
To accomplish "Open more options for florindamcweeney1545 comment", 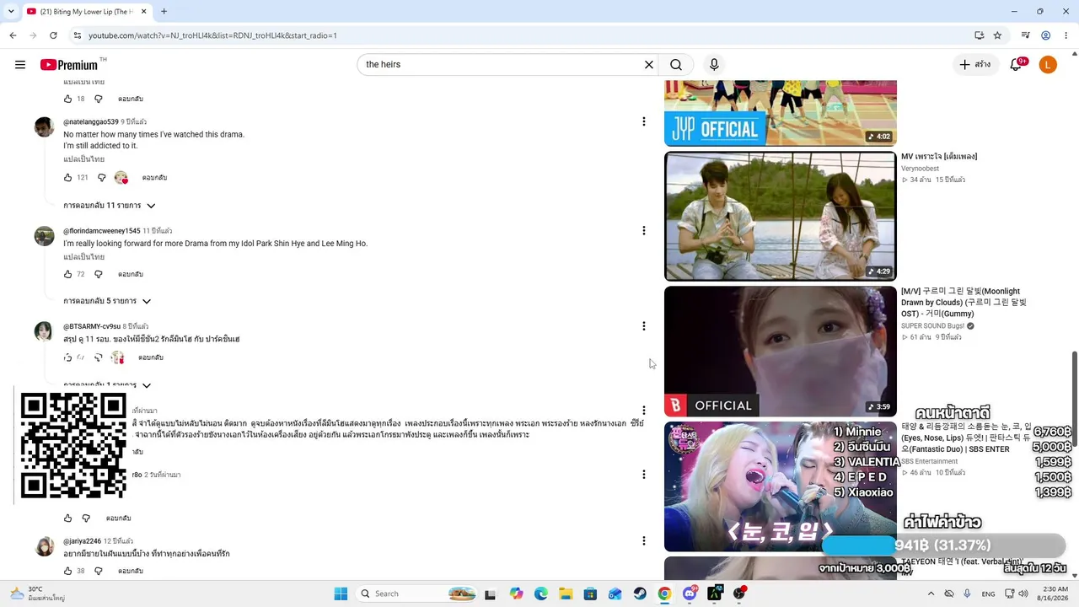I will pos(644,230).
